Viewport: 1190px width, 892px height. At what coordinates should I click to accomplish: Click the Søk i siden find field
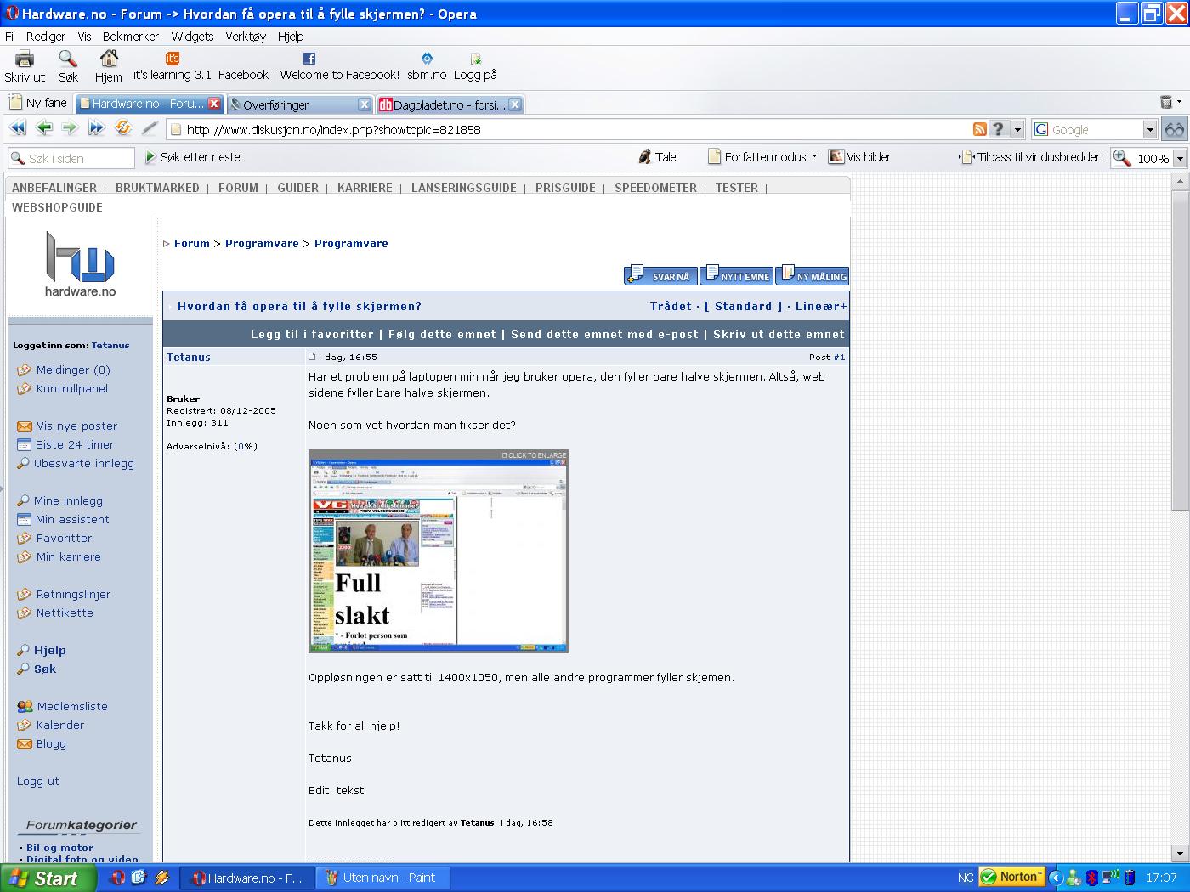71,159
